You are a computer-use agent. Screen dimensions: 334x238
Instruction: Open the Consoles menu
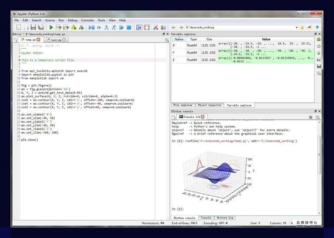click(x=87, y=20)
